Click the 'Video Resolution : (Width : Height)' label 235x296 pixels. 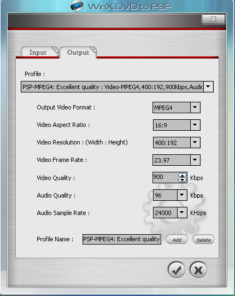[82, 142]
